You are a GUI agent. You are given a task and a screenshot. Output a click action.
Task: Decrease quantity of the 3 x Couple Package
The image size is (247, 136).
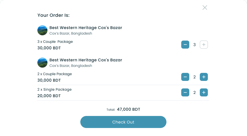click(x=185, y=45)
